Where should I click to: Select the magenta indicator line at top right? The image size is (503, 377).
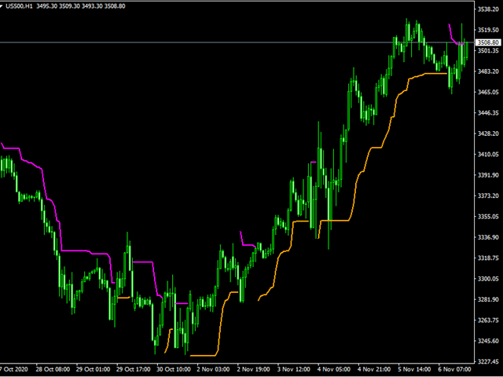coord(453,35)
